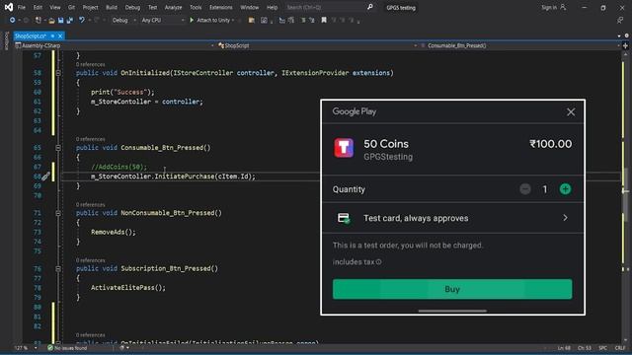Open the Edit menu
632x355 pixels.
tap(38, 7)
